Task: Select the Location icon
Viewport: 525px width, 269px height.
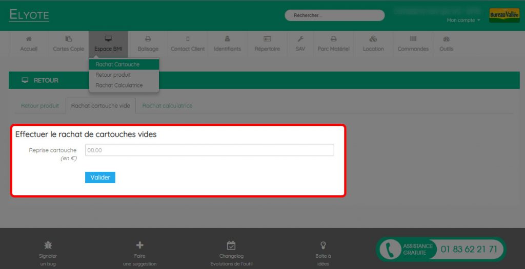Action: point(373,39)
